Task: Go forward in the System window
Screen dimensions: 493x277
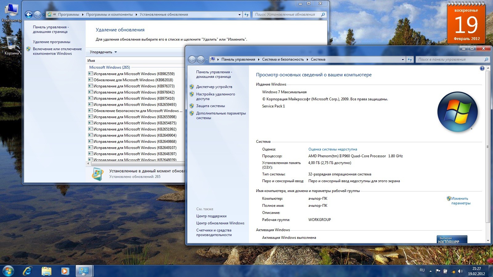Action: [201, 59]
